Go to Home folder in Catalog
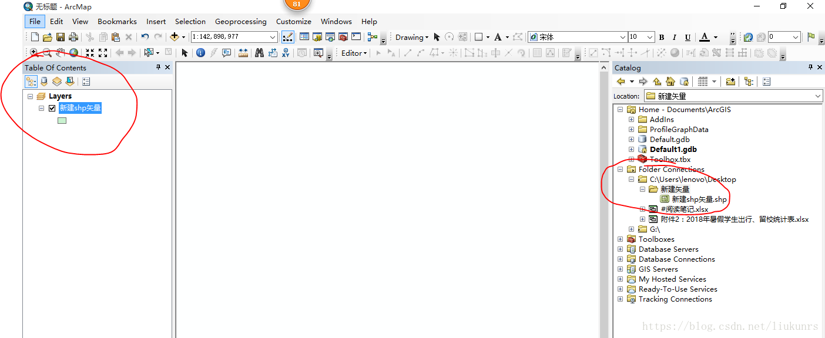 pyautogui.click(x=670, y=82)
